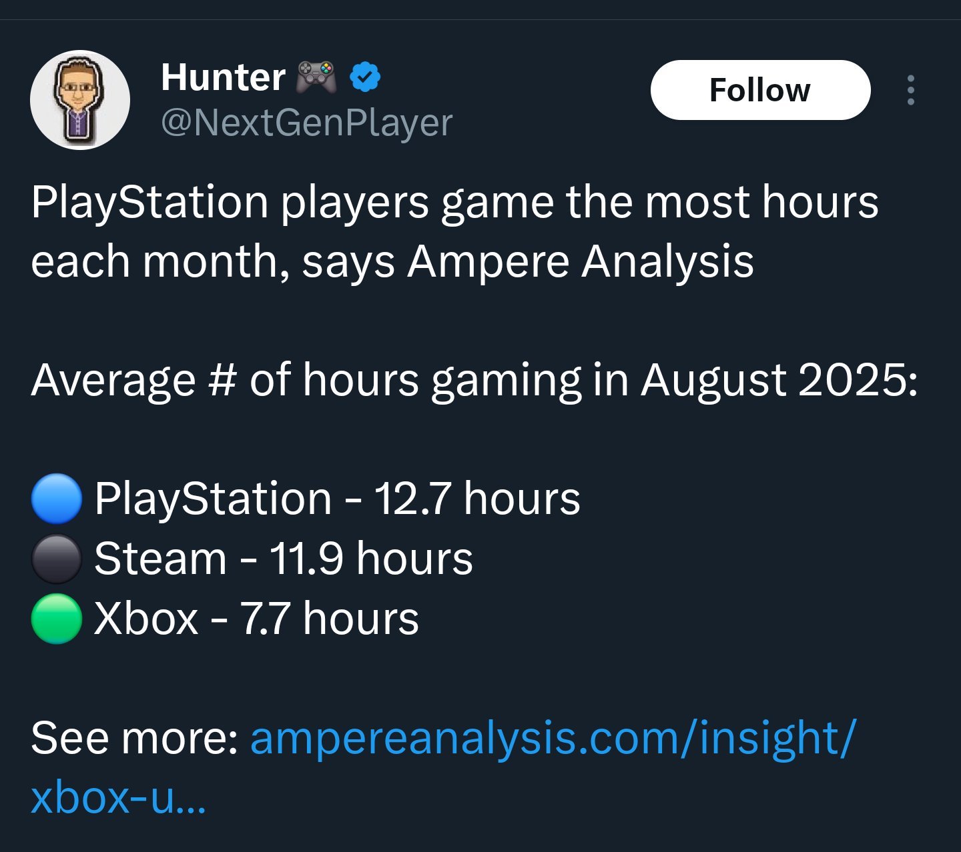Screen dimensions: 961x852
Task: Click the 'See more:' label text
Action: point(134,738)
